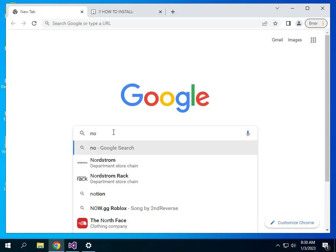
Task: Click the scrollbar up arrow
Action: (327, 32)
